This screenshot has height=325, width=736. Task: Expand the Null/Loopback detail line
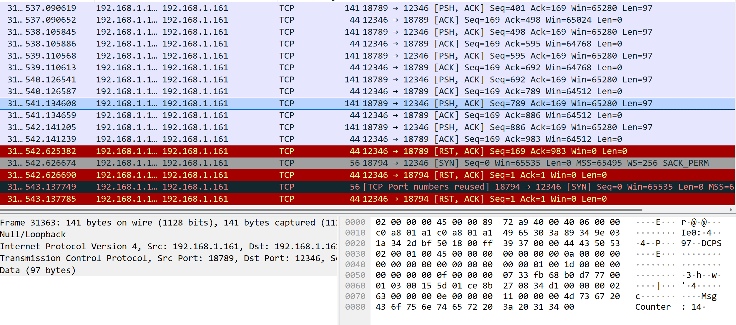pyautogui.click(x=33, y=234)
